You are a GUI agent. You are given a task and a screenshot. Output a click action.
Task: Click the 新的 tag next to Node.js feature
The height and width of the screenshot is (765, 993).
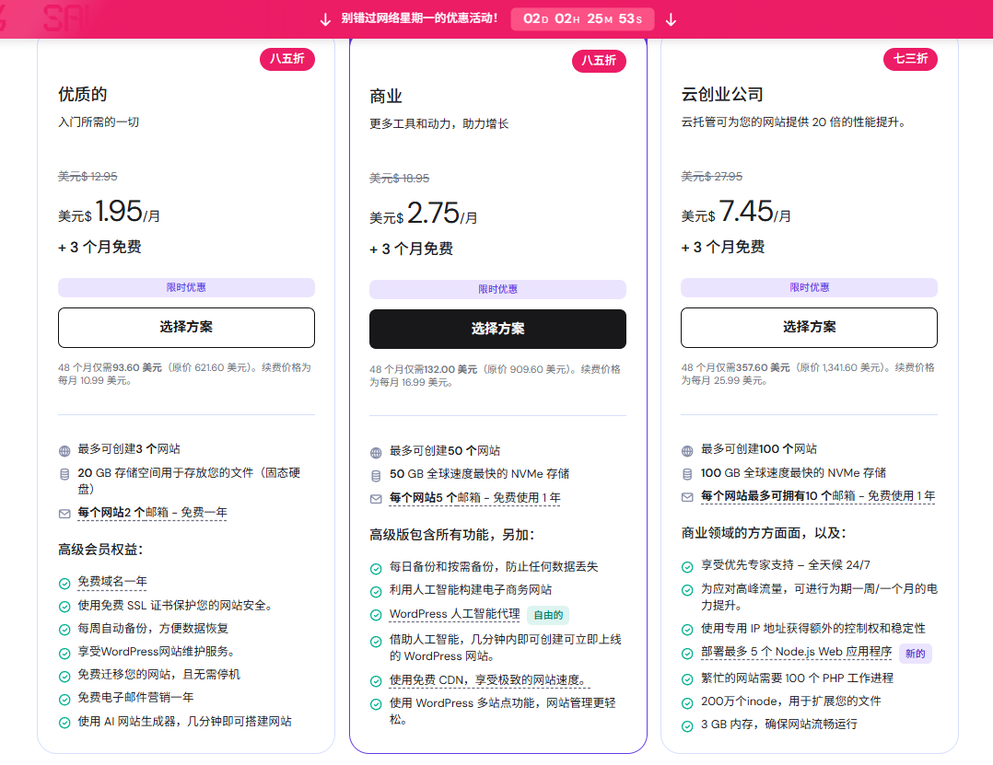pos(915,654)
